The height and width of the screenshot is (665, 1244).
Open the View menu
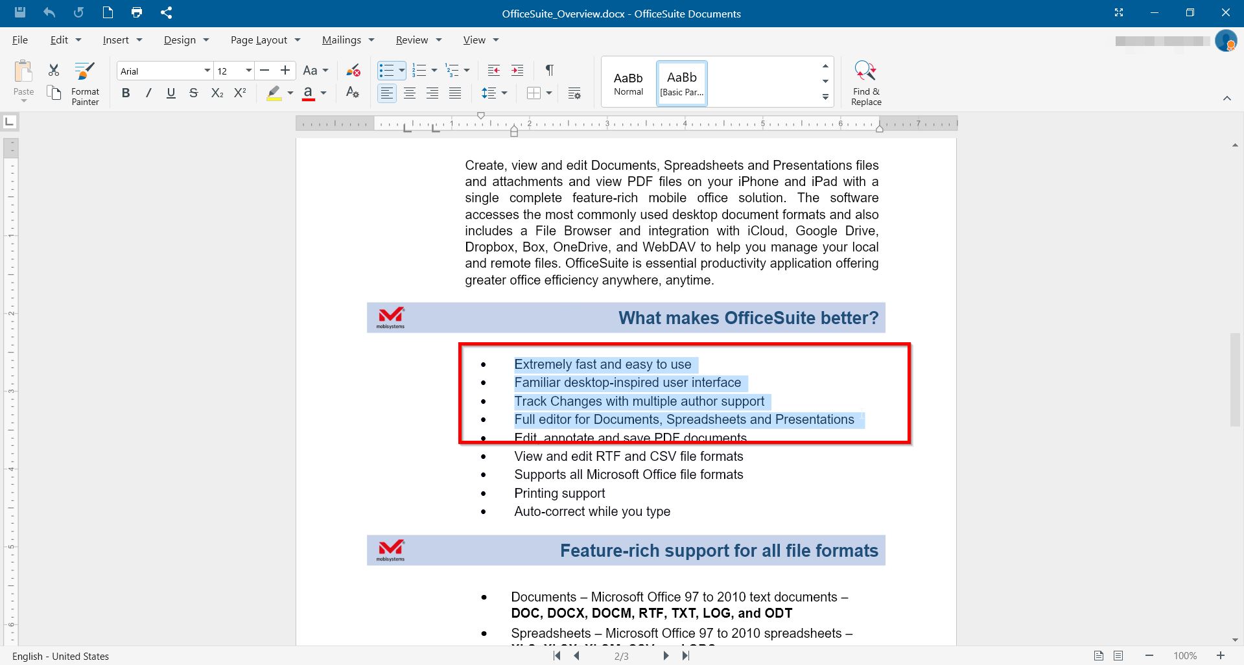tap(480, 40)
